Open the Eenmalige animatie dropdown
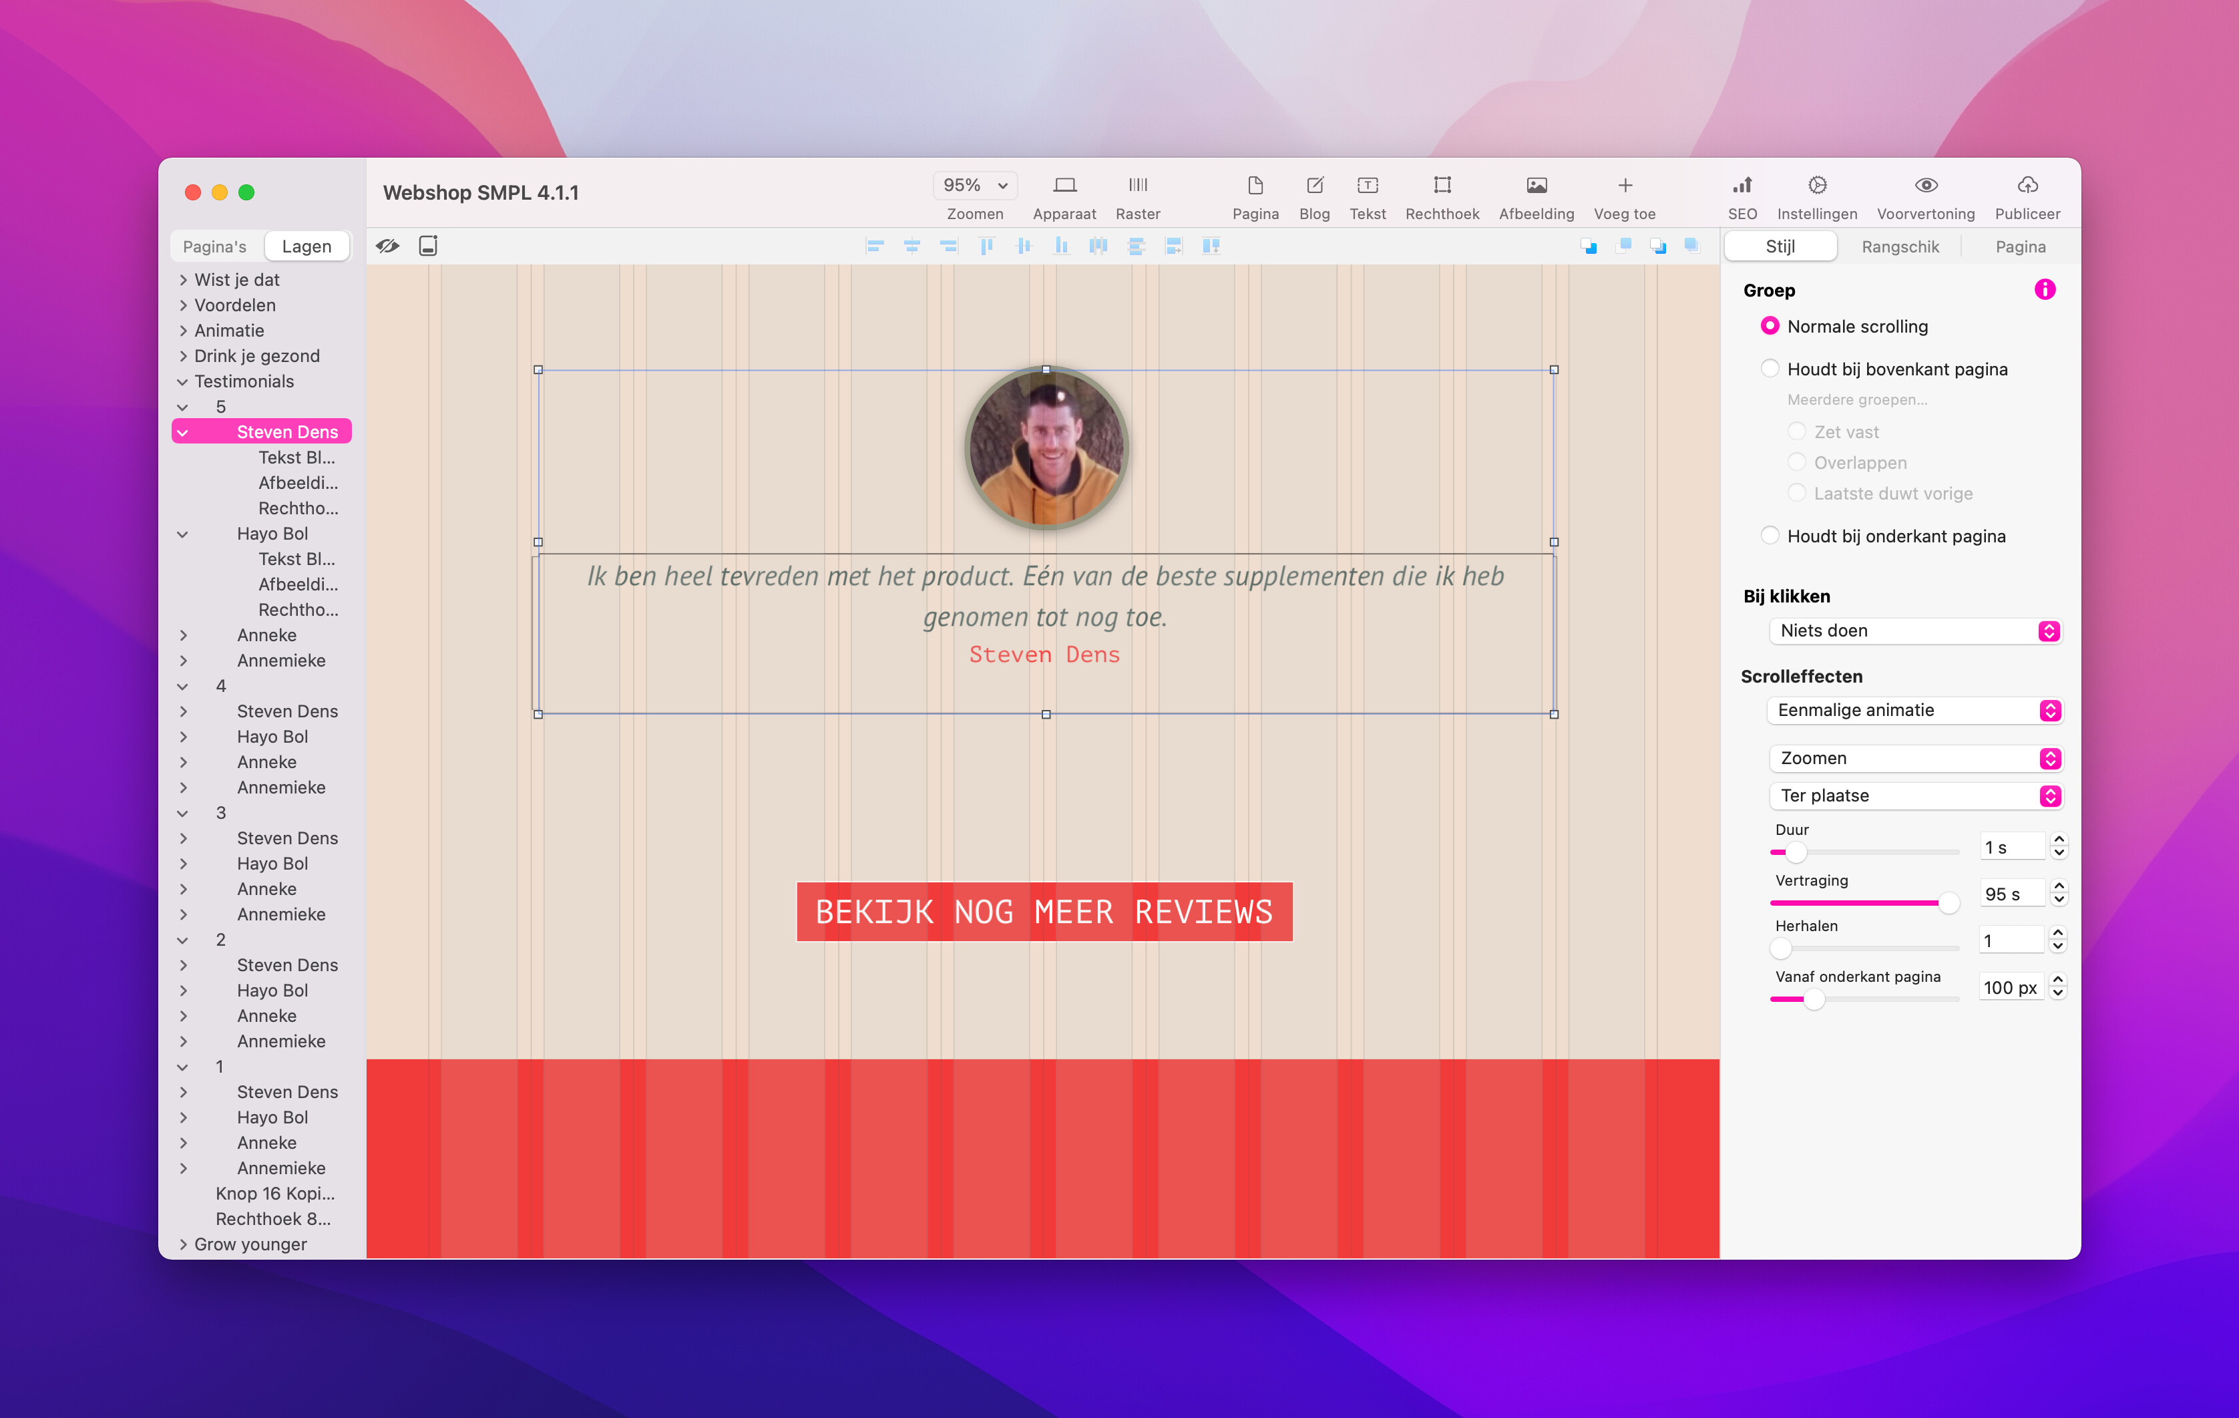This screenshot has height=1418, width=2239. point(1915,711)
